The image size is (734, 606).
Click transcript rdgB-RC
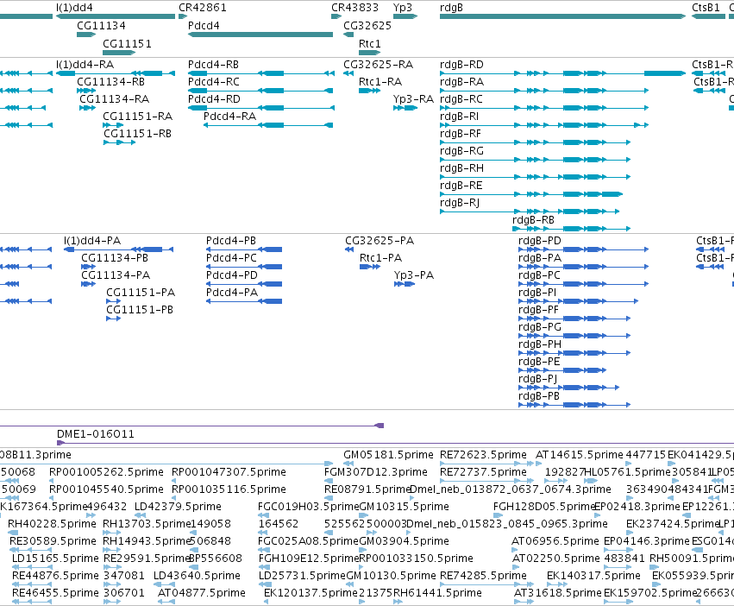tap(461, 99)
